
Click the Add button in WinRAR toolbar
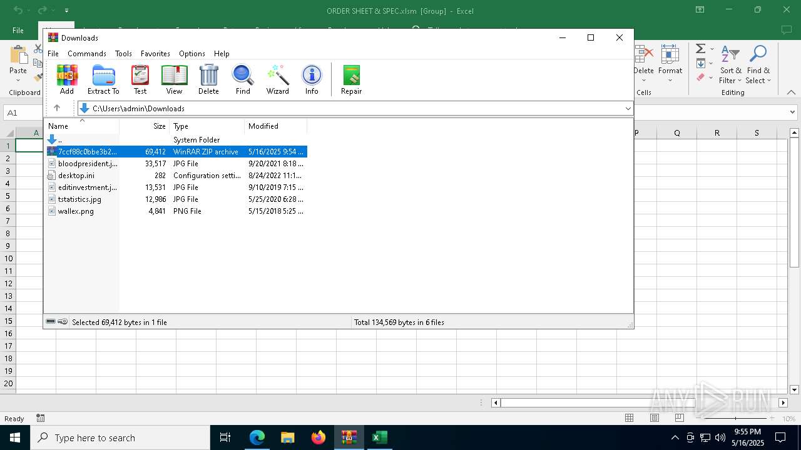[67, 79]
